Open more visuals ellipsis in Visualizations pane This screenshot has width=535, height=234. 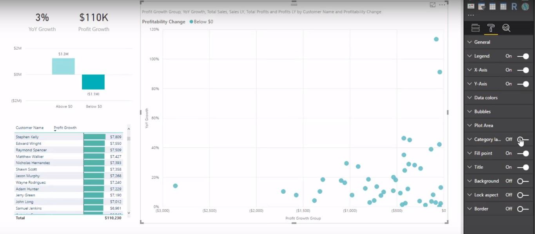point(471,15)
